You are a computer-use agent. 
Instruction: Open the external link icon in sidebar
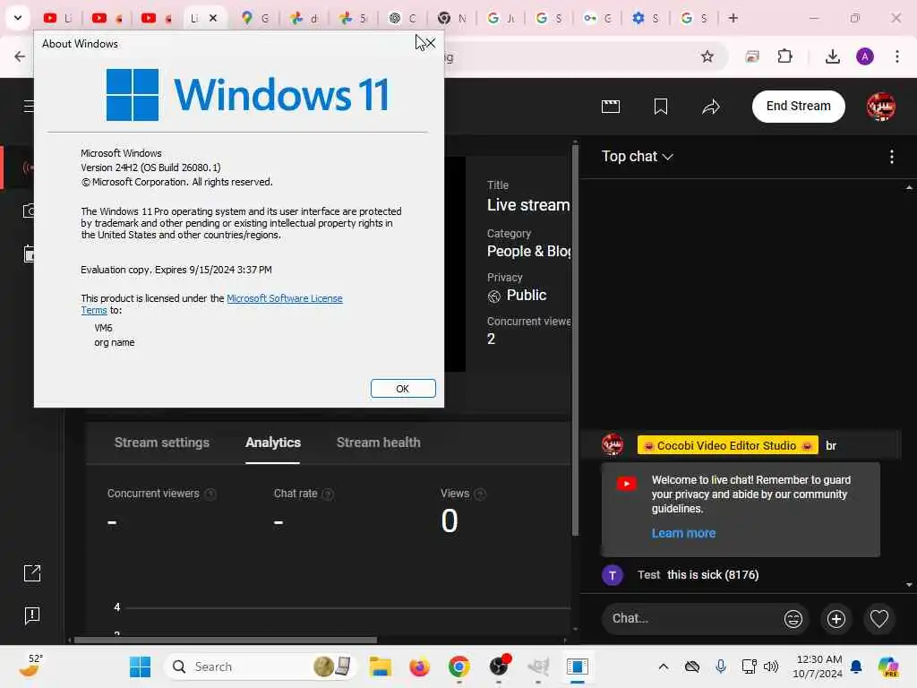[x=32, y=572]
